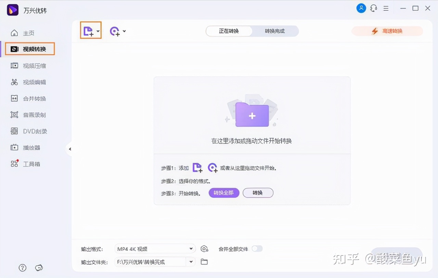This screenshot has width=438, height=278.
Task: Click the add download task icon
Action: click(x=115, y=31)
